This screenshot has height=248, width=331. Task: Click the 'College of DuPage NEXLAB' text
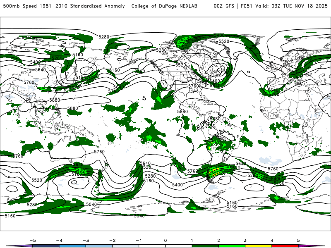click(x=164, y=6)
